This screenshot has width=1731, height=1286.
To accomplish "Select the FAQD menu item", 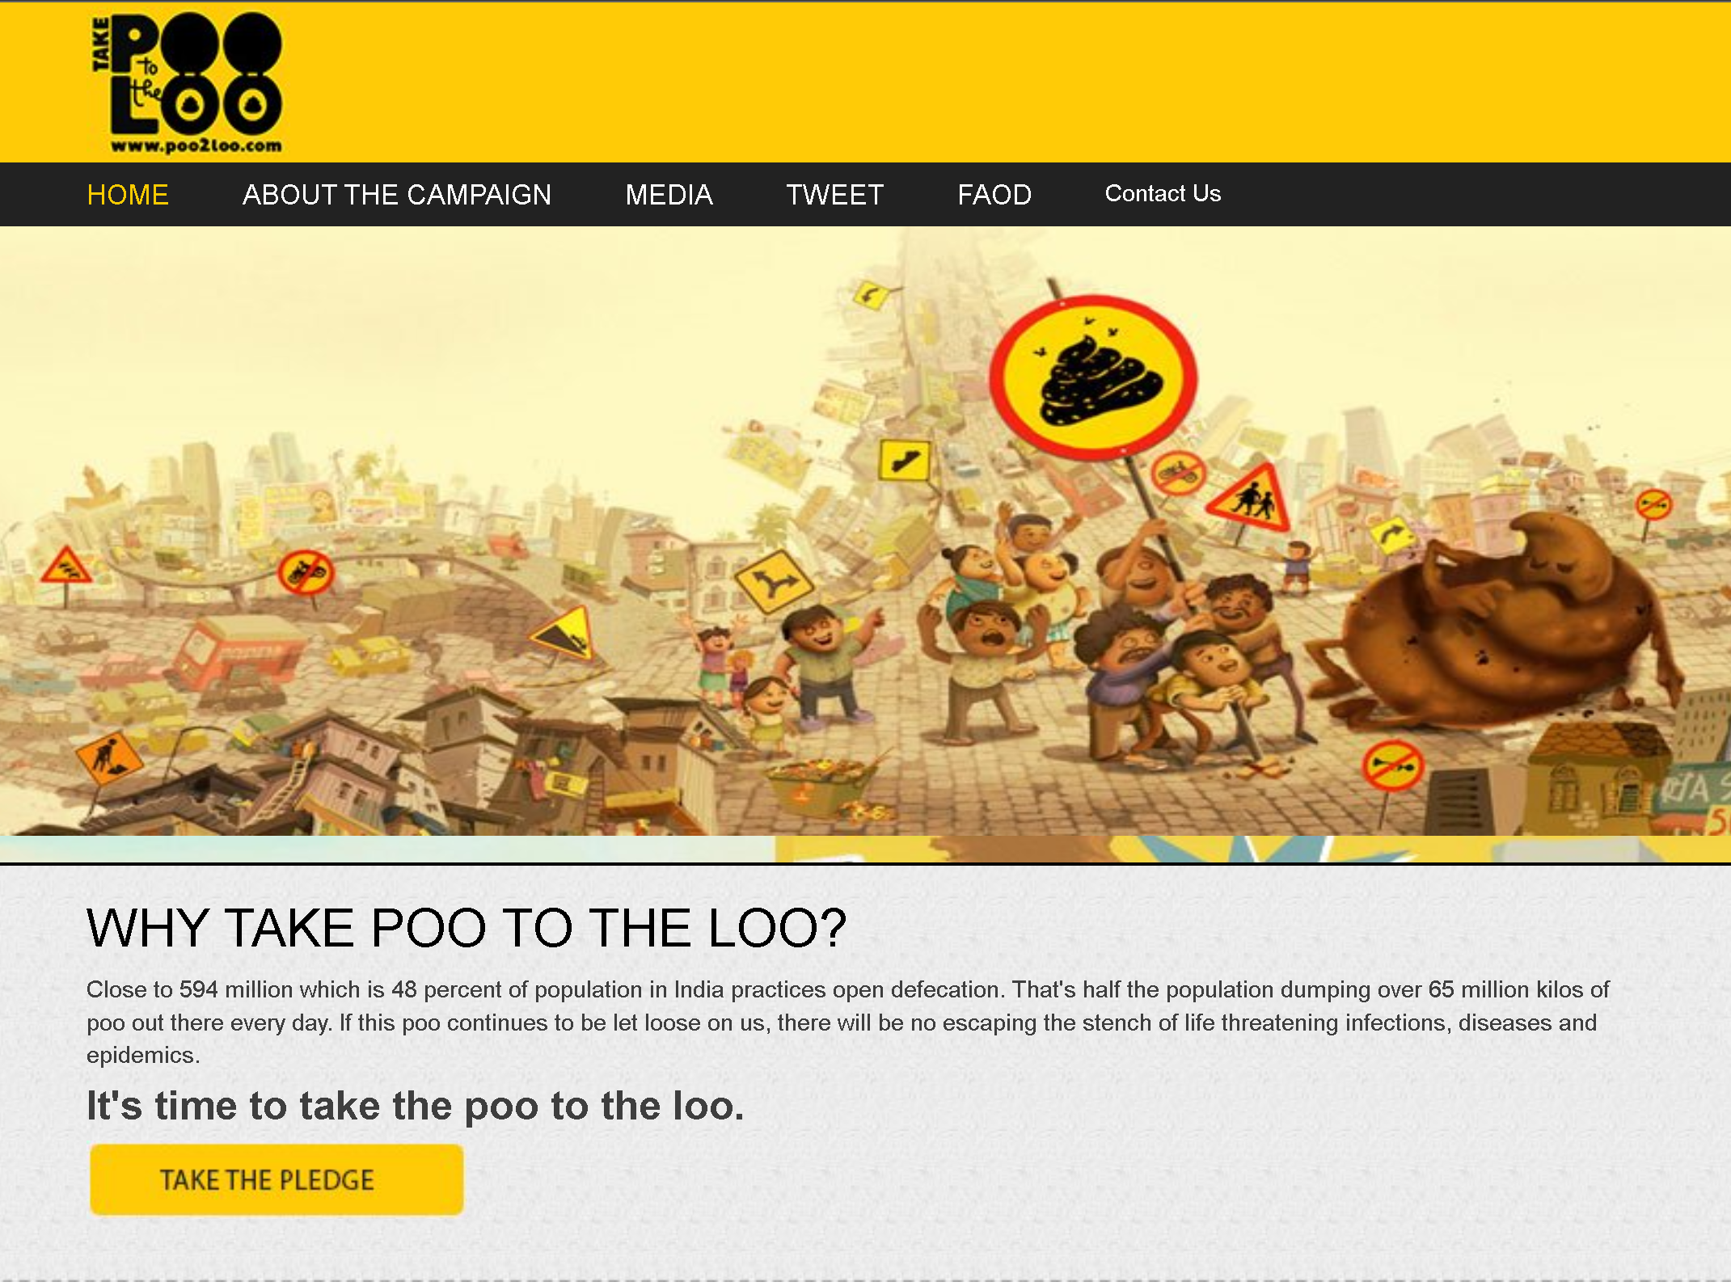I will point(994,195).
